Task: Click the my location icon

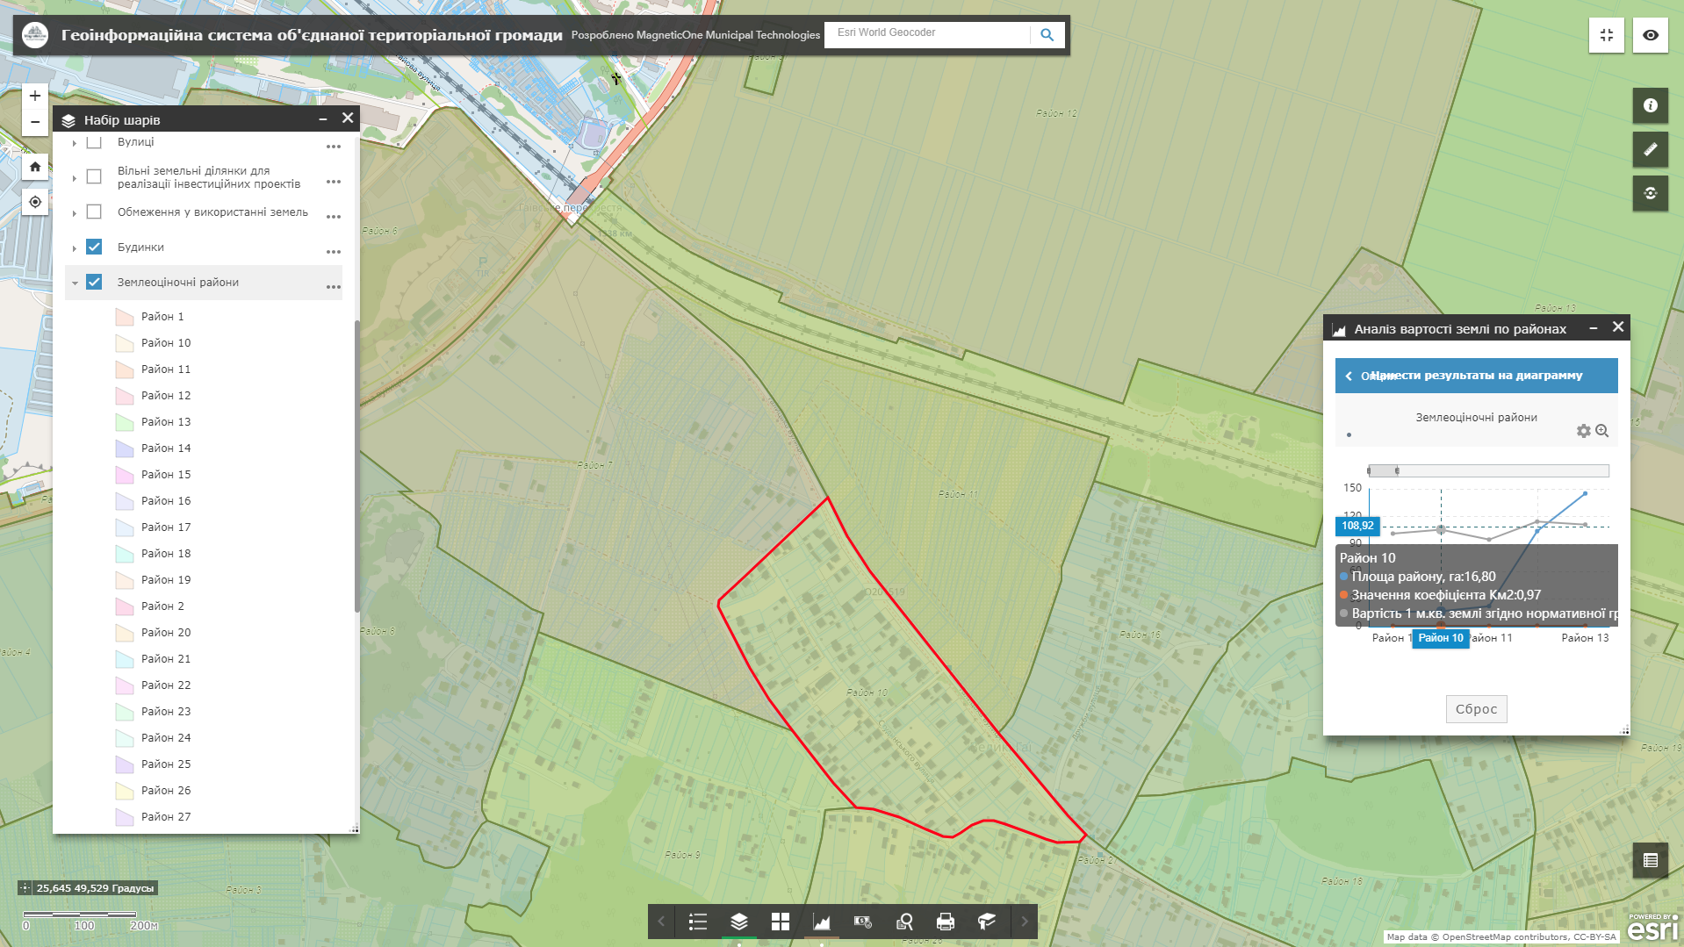Action: (x=34, y=202)
